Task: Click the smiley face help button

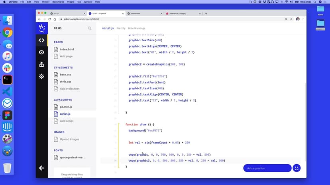Action: point(296,168)
